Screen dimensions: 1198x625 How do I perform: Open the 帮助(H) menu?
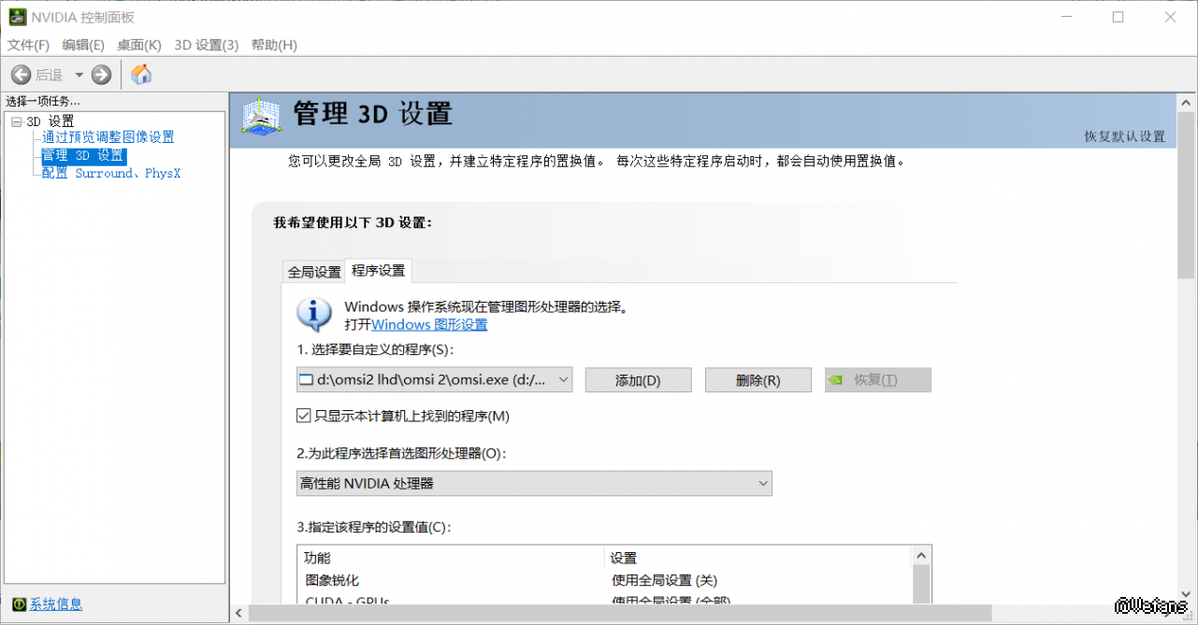[x=274, y=45]
